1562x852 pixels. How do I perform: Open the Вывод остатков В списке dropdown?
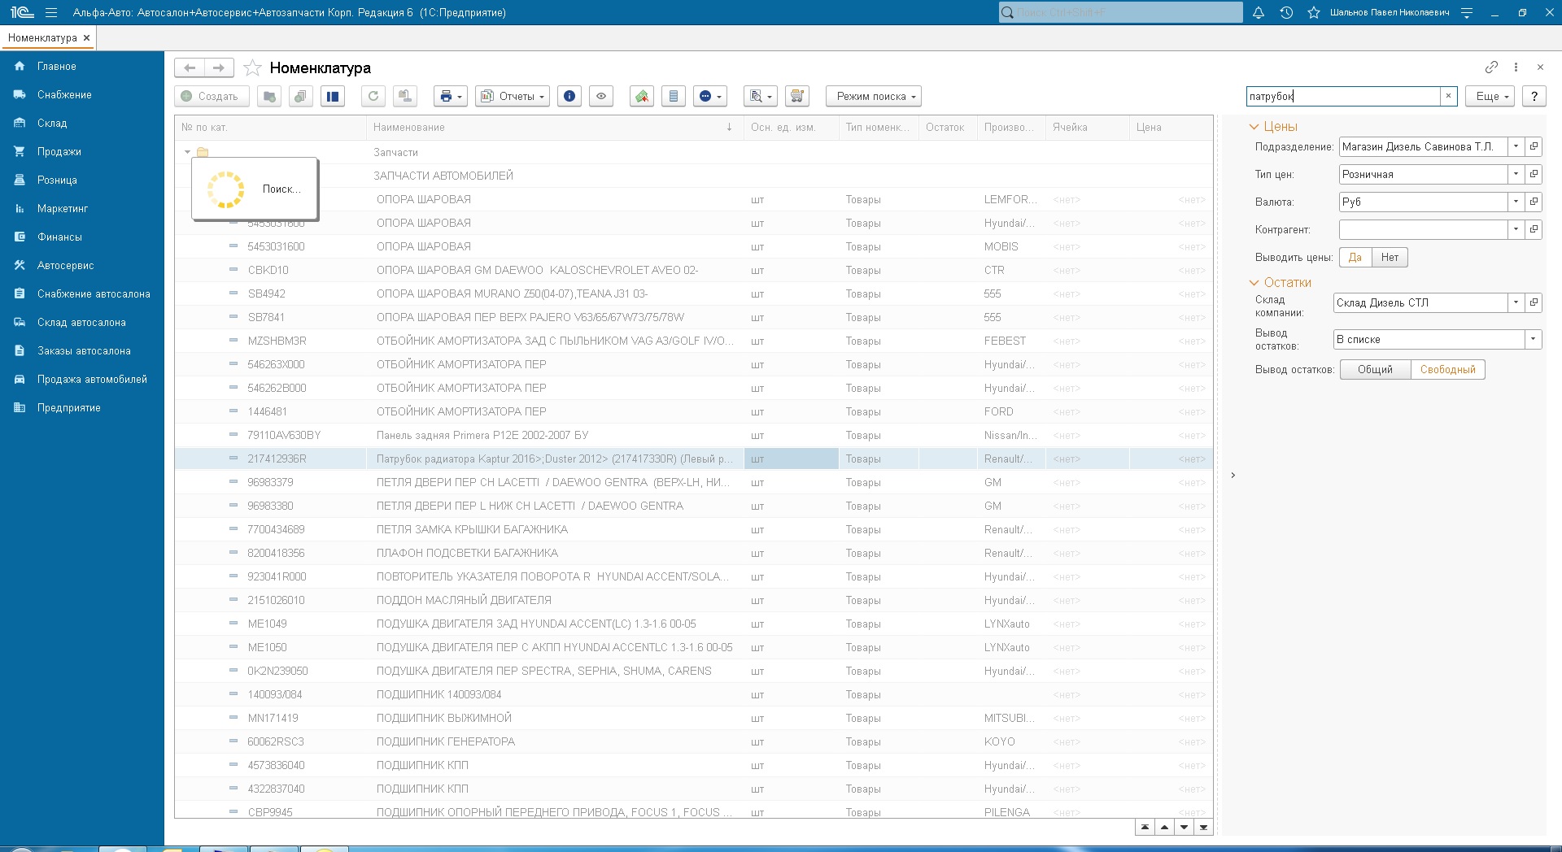click(x=1533, y=340)
